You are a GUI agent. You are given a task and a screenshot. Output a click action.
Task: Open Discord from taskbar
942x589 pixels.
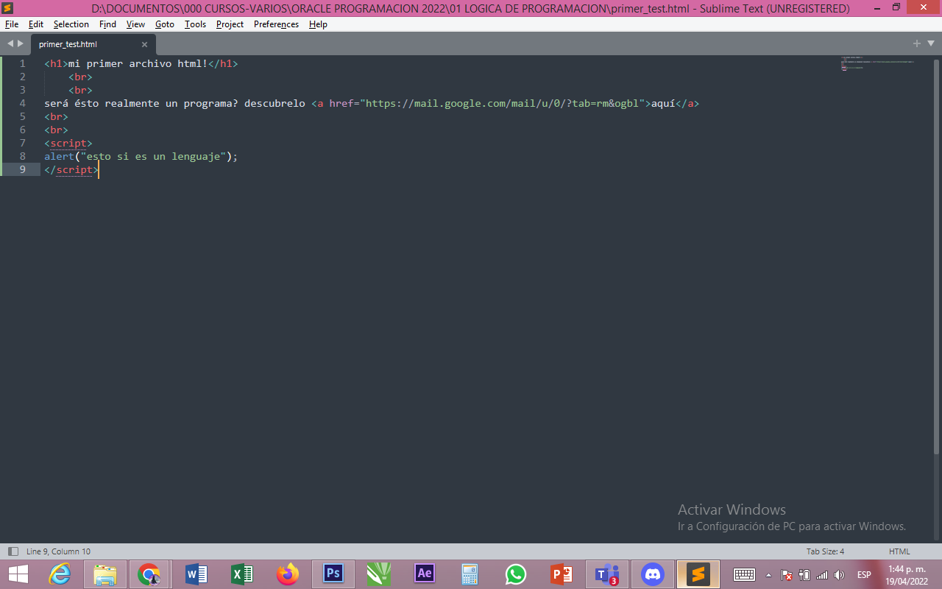coord(653,574)
